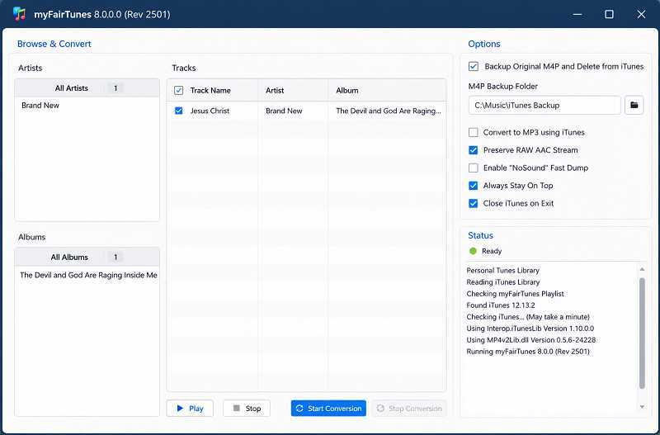The height and width of the screenshot is (435, 660).
Task: Minimize the myFairTunes window
Action: tap(577, 14)
